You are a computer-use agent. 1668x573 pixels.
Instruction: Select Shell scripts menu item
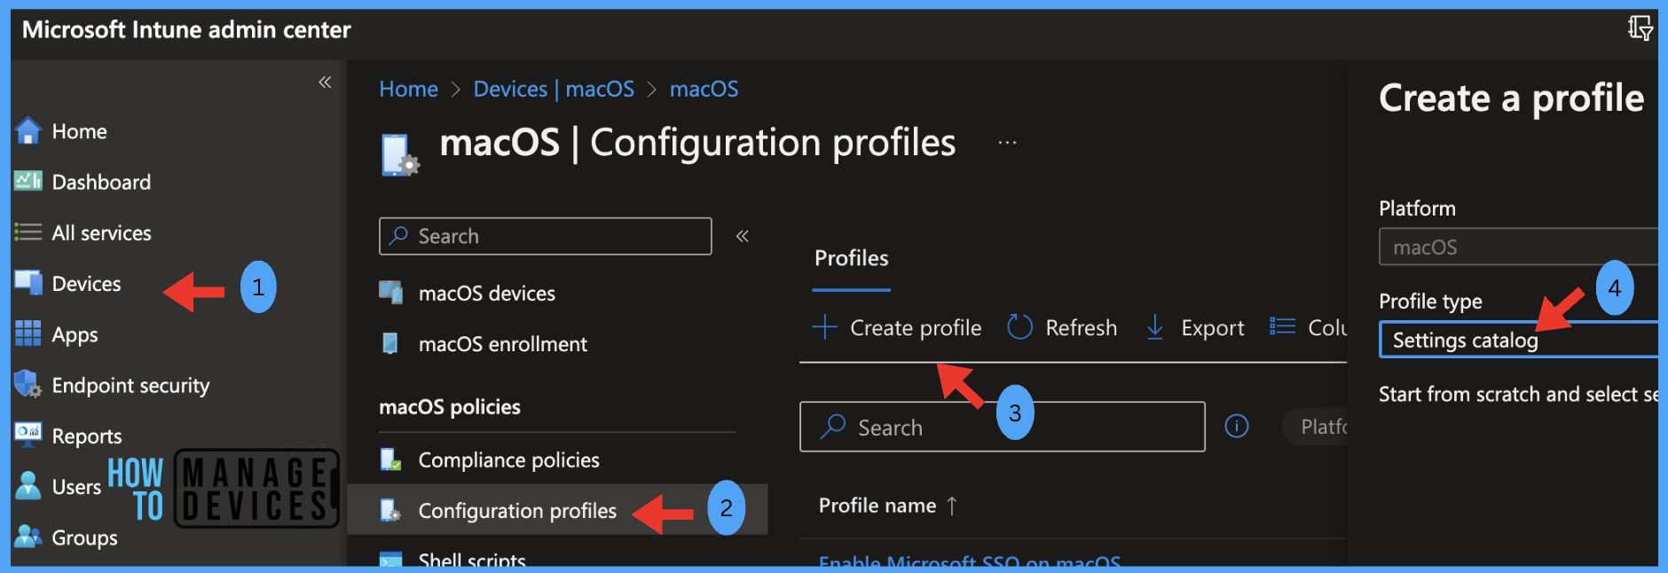click(472, 561)
